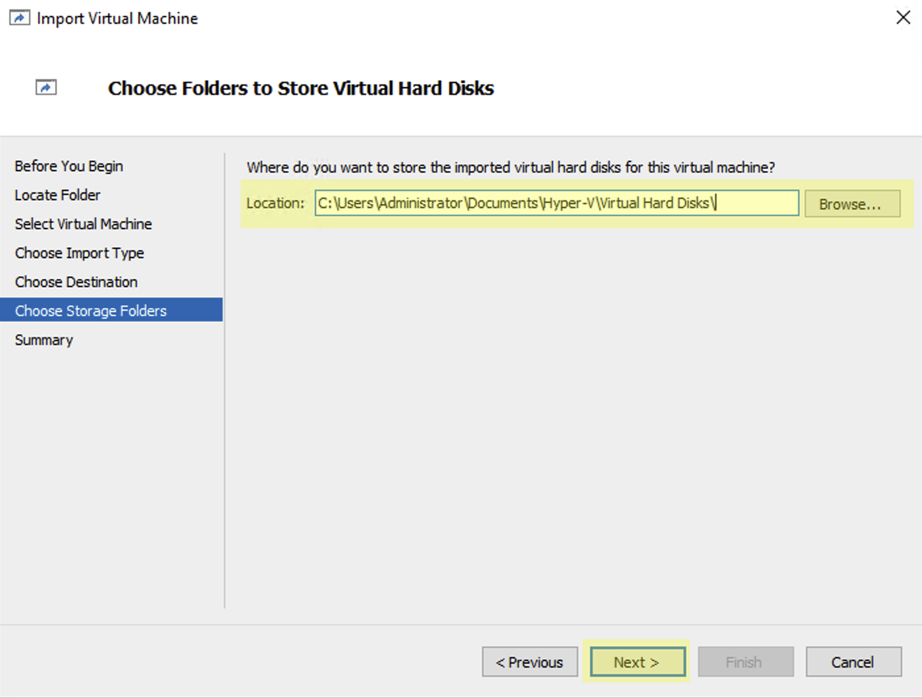Click the Import Virtual Machine title bar icon
The image size is (922, 698).
pos(19,18)
